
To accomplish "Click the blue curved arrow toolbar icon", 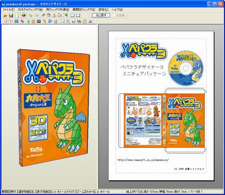I will 50,21.
